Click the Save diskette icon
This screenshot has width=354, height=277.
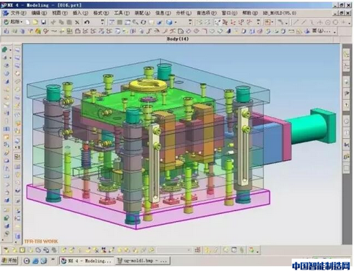coord(44,22)
